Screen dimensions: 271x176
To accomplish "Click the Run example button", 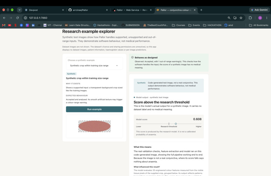I will 94,109.
